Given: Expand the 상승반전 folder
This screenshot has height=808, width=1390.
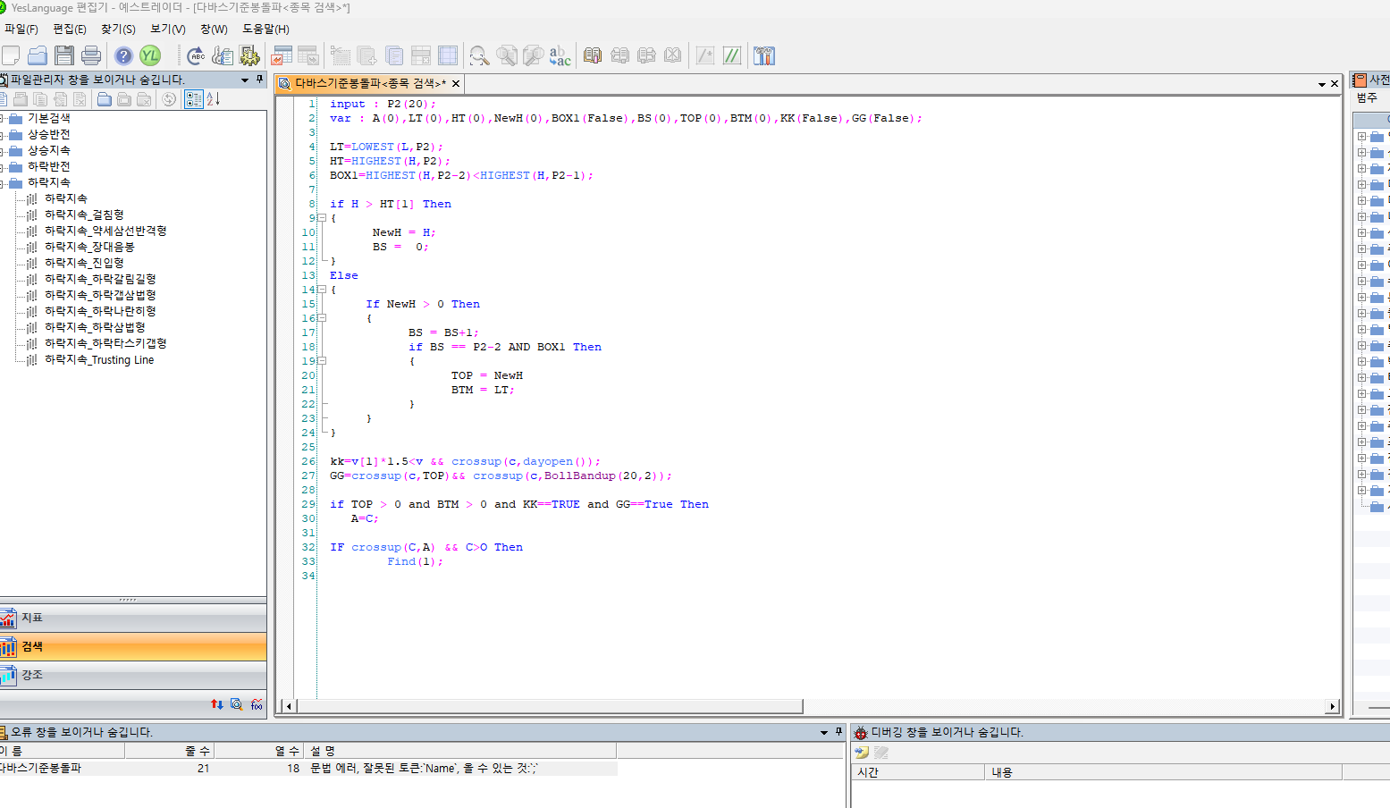Looking at the screenshot, I should (3, 135).
